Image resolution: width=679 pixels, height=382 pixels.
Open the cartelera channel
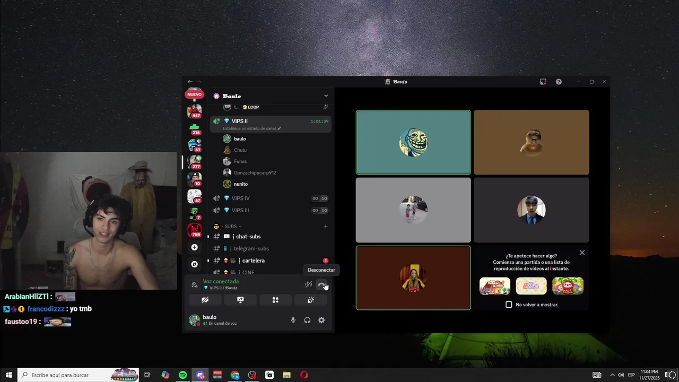(271, 261)
